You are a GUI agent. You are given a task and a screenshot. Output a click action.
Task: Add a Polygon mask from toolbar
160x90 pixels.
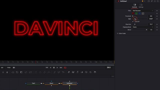(45, 72)
